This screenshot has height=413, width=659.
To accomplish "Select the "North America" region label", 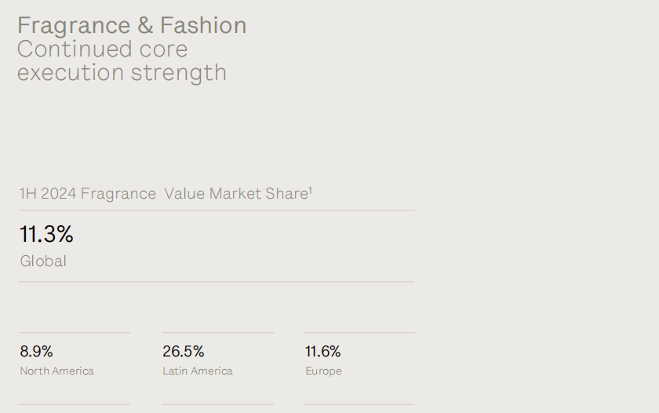I will coord(56,371).
